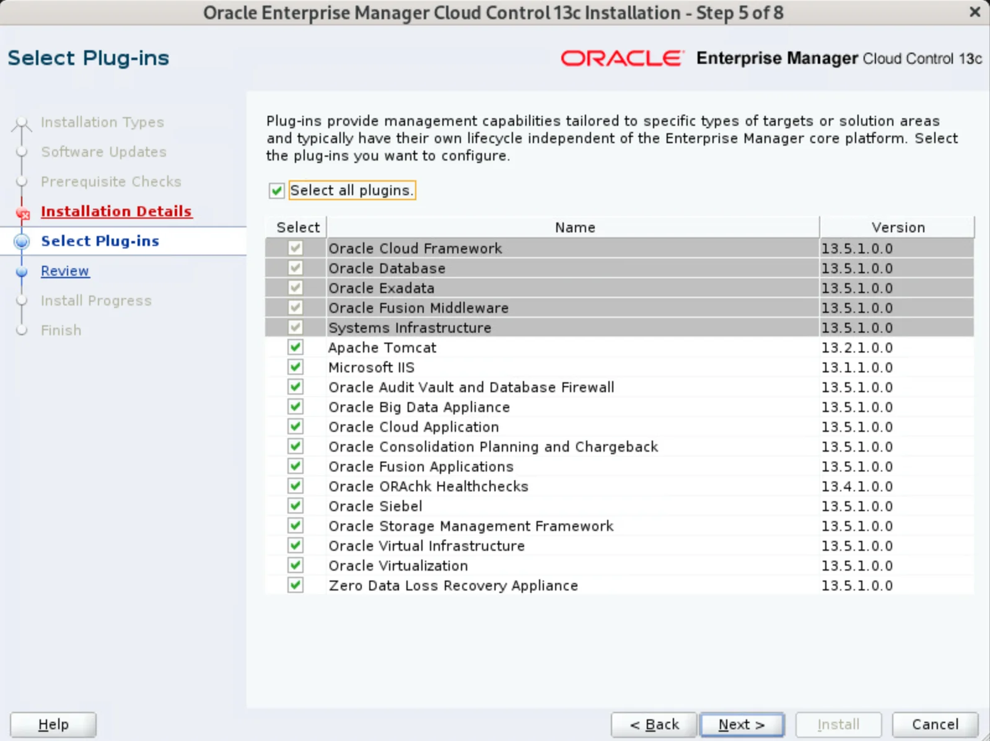Sort by the Name column header
990x741 pixels.
coord(574,227)
